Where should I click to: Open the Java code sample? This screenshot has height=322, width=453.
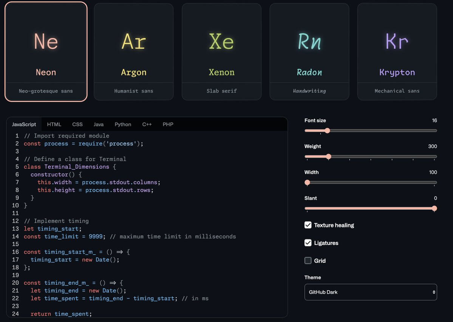pyautogui.click(x=99, y=124)
